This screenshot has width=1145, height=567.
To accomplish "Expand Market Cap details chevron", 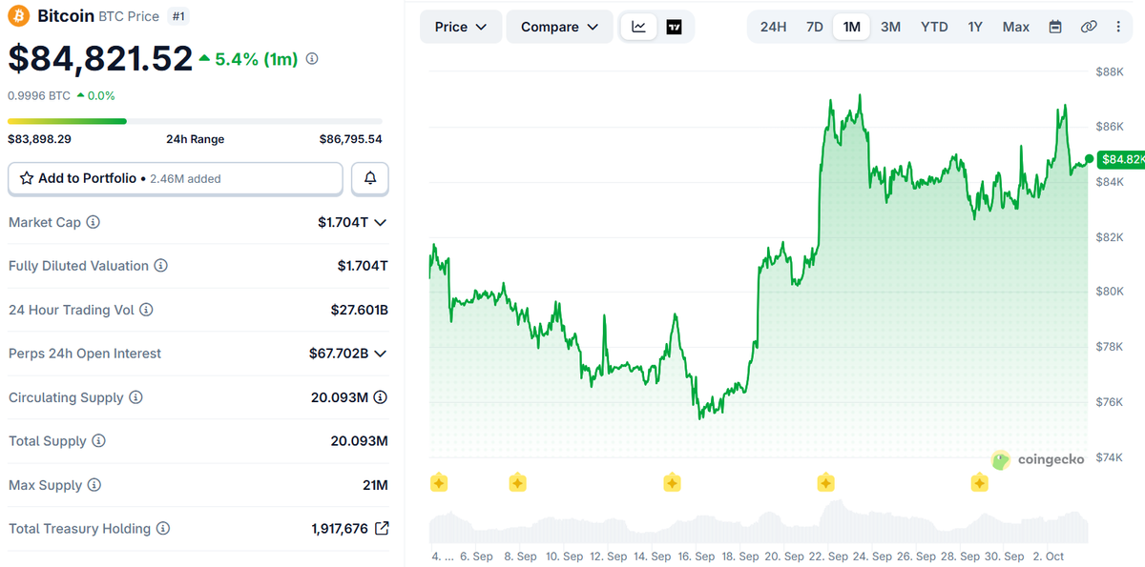I will (x=381, y=222).
